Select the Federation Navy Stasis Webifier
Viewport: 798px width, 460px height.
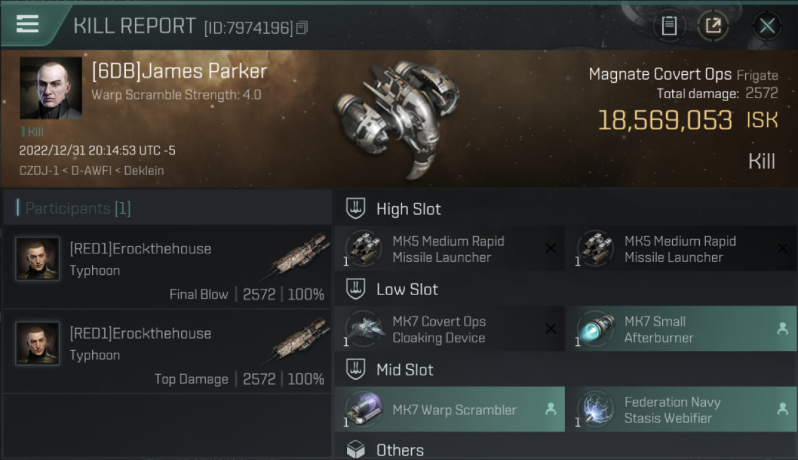680,410
